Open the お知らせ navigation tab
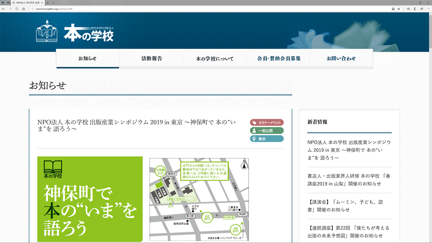 click(x=88, y=59)
